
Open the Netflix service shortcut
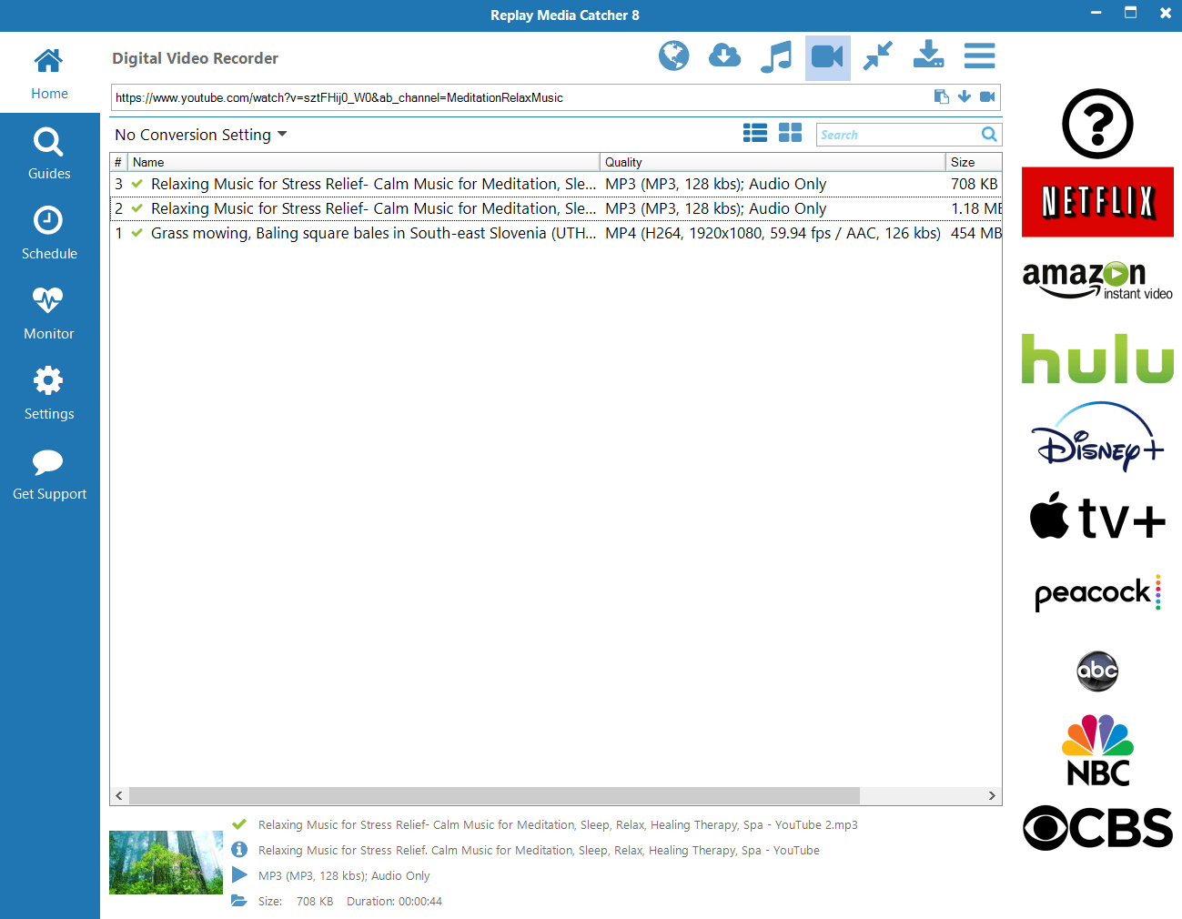pos(1097,202)
